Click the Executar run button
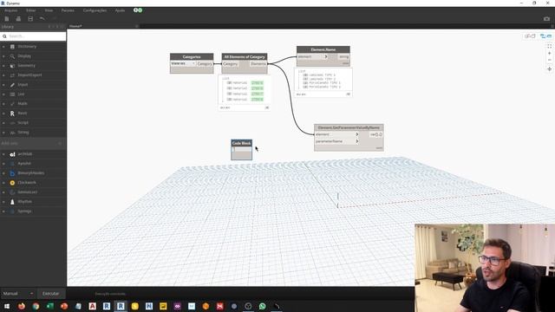The height and width of the screenshot is (312, 555). [50, 294]
